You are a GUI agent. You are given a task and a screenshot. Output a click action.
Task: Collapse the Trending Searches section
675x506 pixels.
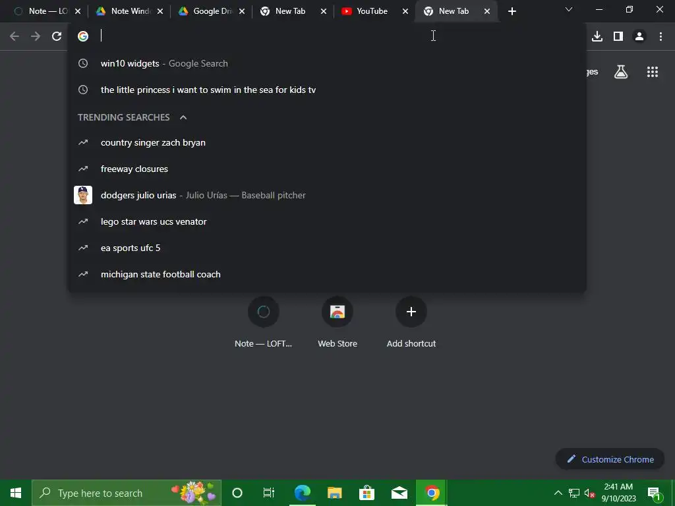click(x=183, y=117)
